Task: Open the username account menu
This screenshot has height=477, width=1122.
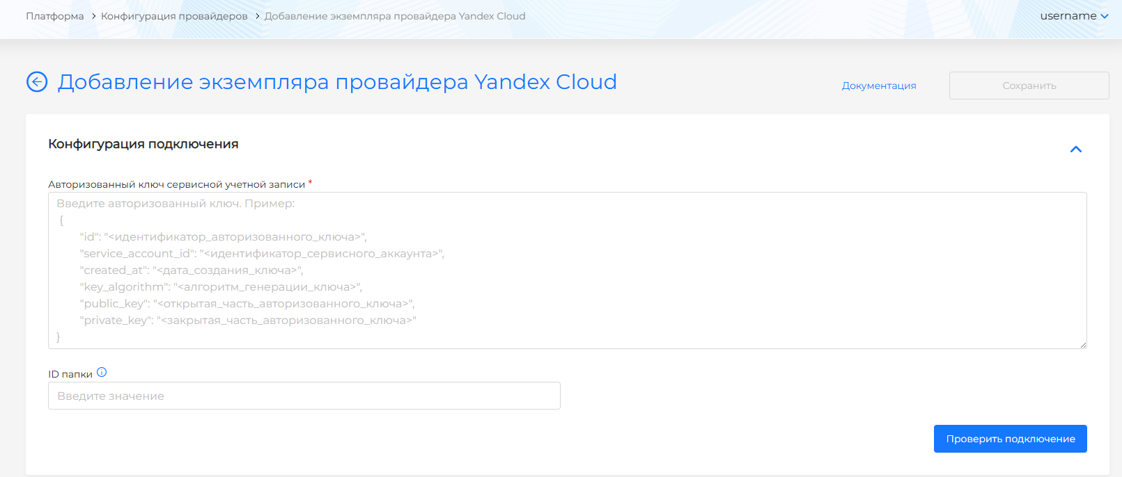Action: [x=1068, y=16]
